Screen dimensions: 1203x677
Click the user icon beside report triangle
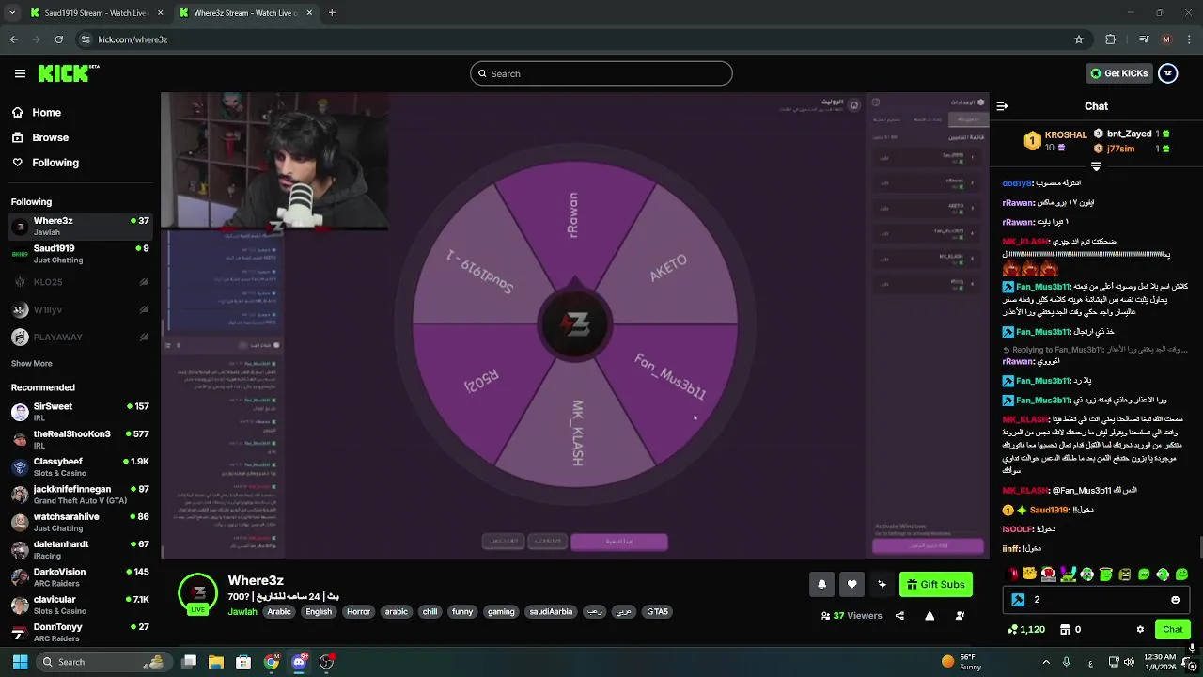pos(960,616)
